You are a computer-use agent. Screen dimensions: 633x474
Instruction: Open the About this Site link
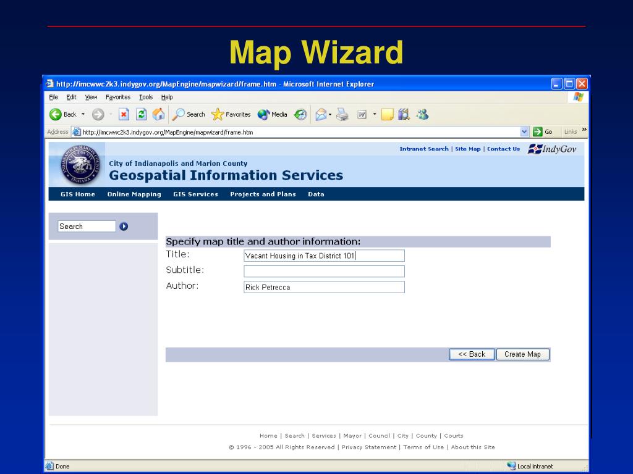click(x=473, y=447)
